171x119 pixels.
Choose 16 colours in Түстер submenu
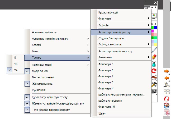(x=16, y=64)
